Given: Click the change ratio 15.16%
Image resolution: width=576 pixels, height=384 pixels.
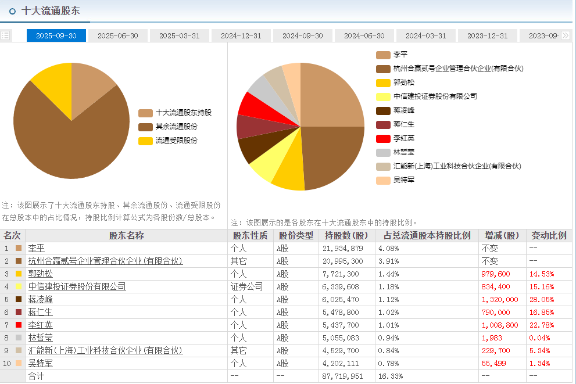Looking at the screenshot, I should click(542, 287).
